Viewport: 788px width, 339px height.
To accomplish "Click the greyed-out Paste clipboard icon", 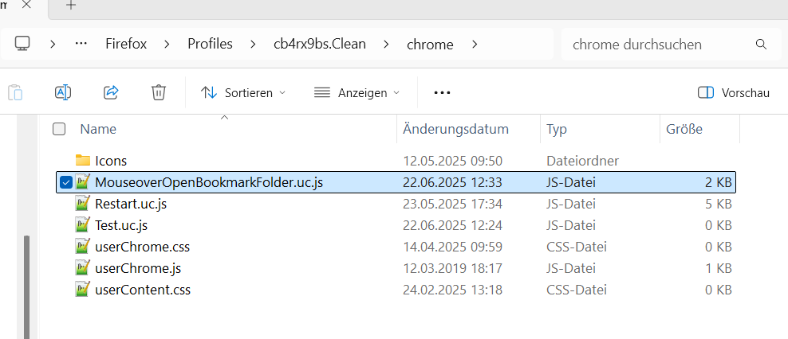I will (x=15, y=92).
